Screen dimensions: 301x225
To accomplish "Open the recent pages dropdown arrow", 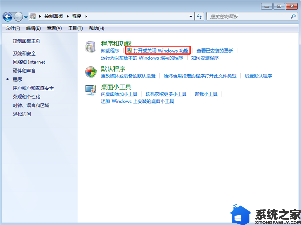I will coord(26,17).
